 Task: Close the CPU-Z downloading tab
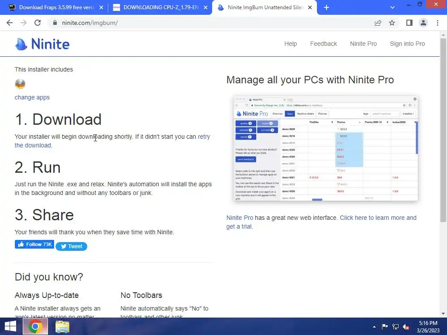coord(206,8)
